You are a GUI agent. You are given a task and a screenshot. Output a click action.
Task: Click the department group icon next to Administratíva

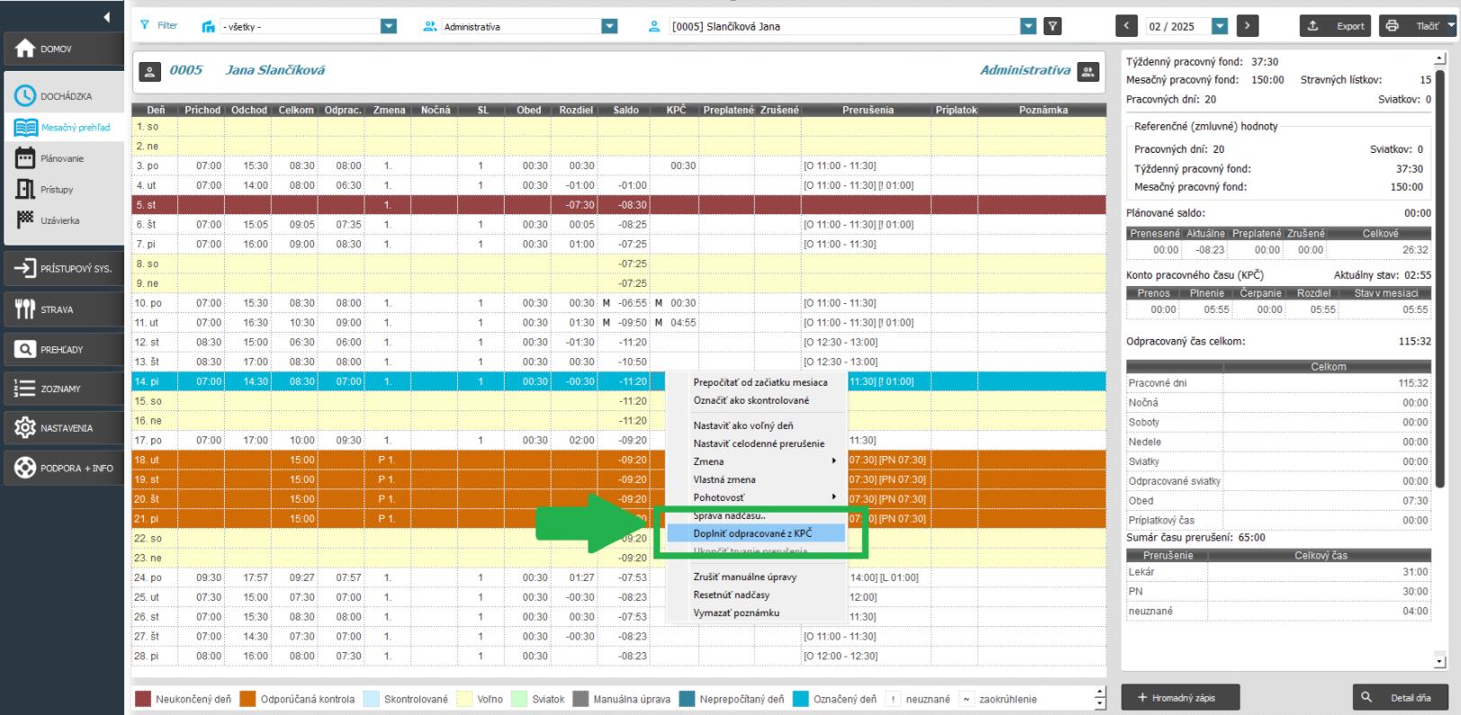(1089, 71)
